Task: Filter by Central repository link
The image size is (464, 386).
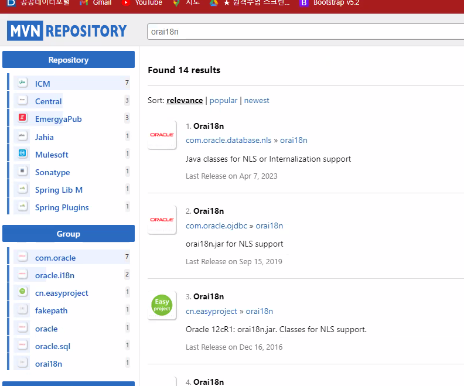Action: point(49,101)
